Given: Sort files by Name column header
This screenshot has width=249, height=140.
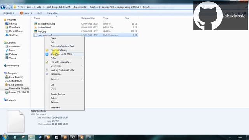Looking at the screenshot, I should [37, 18].
